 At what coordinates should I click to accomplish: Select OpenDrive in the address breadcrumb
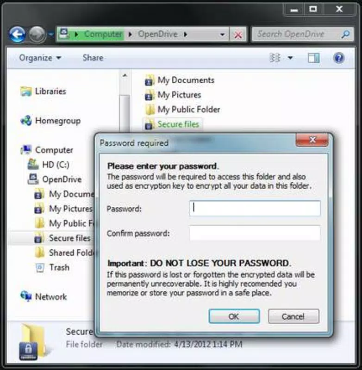pyautogui.click(x=158, y=34)
